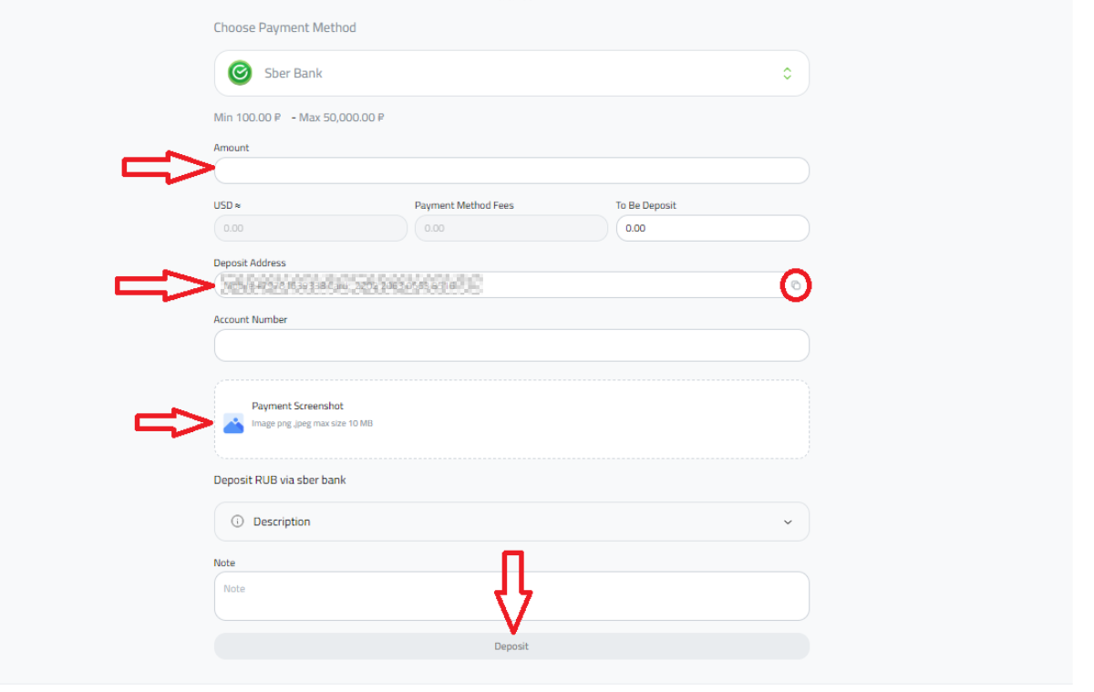Click the Deposit RUB via sber bank text
This screenshot has height=692, width=1094.
pyautogui.click(x=280, y=480)
